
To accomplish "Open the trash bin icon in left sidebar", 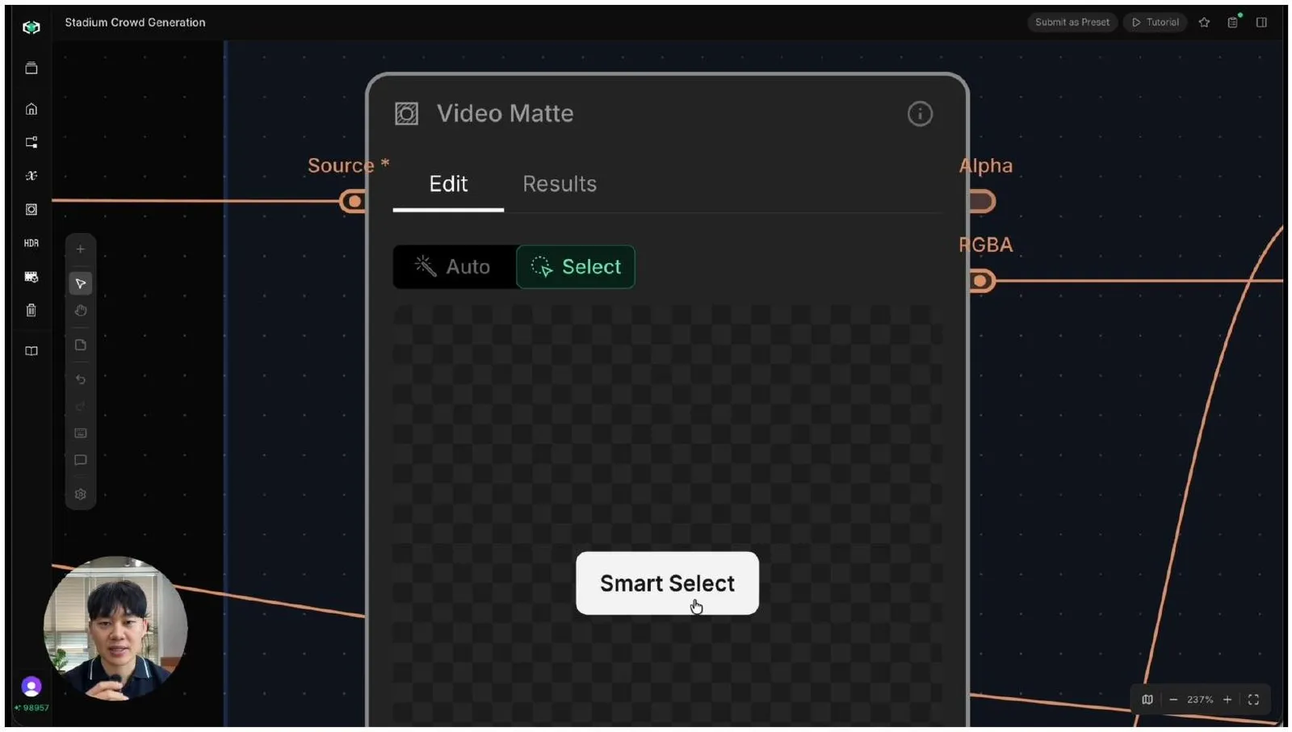I will [x=31, y=310].
